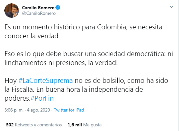Open the #PorFin hashtag
The width and height of the screenshot is (179, 131).
coord(42,98)
